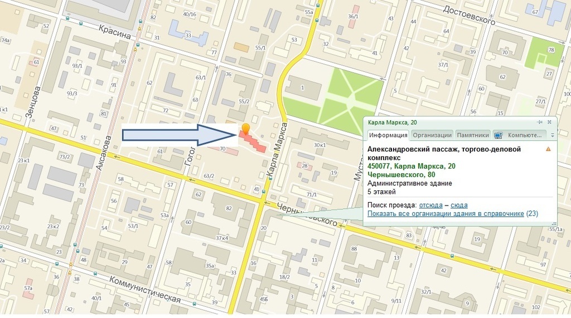Click the green address '450077, Карла Маркса, 20'
The image size is (571, 318).
coord(411,166)
